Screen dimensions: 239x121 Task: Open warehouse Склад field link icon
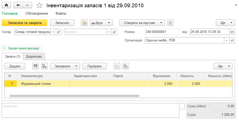click(x=59, y=32)
